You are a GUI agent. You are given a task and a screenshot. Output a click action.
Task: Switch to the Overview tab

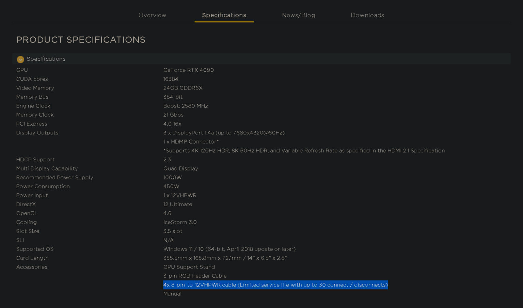152,15
